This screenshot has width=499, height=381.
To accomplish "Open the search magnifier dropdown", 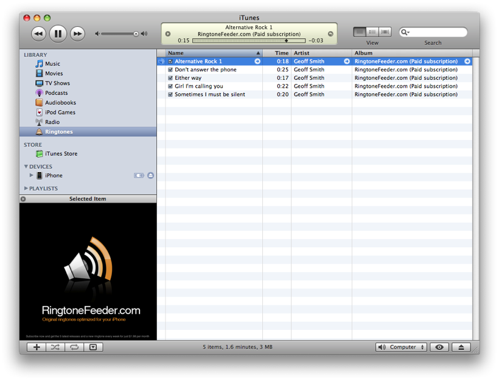I will coord(405,32).
